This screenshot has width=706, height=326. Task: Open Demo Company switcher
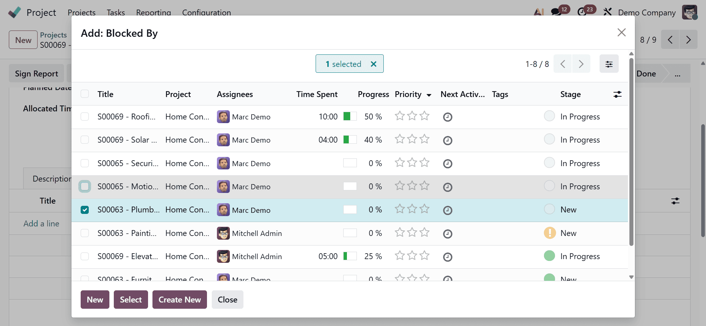coord(647,12)
